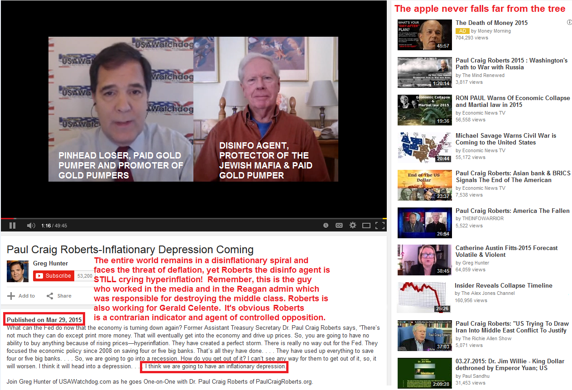The width and height of the screenshot is (572, 390).
Task: Open the Insider Reveals Collapse Timeline video
Action: [x=503, y=285]
